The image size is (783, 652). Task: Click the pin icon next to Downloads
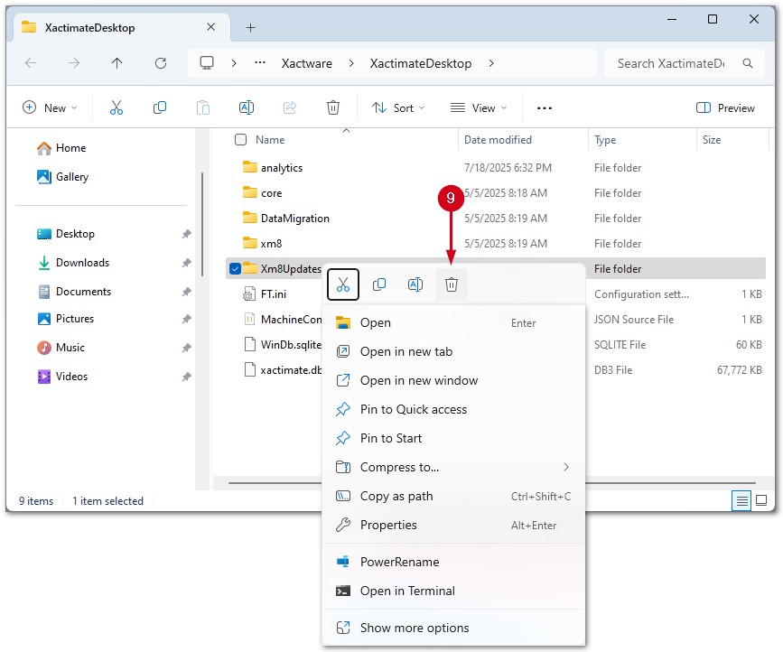186,263
